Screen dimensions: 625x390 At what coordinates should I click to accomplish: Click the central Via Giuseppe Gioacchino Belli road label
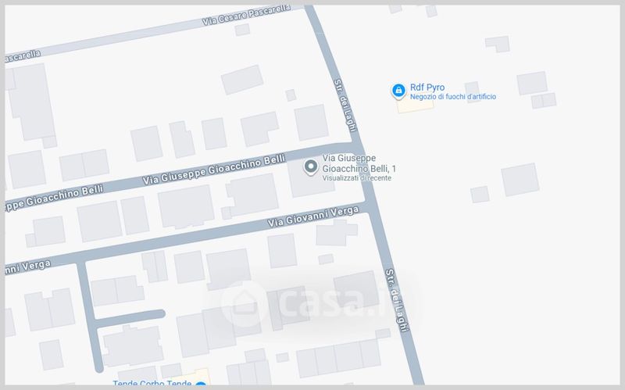coord(214,170)
